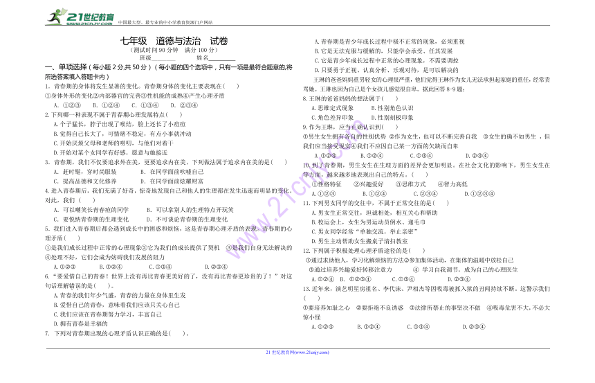This screenshot has width=595, height=383.
Task: Click line '④处理不好，它们会成为妨碍我们发展的阻力'
Action: coord(104,257)
